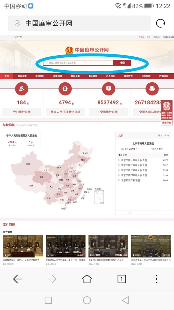The height and width of the screenshot is (310, 174).
Task: Select 新疆 on the China map
Action: [28, 164]
